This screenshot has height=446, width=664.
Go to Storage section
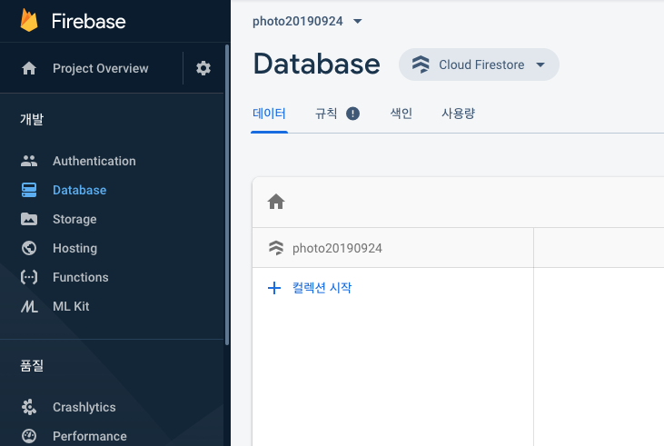[x=74, y=220]
